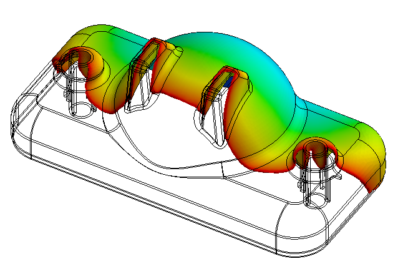The height and width of the screenshot is (269, 398).
Task: Click empty white background in top-right corner
Action: point(368,25)
